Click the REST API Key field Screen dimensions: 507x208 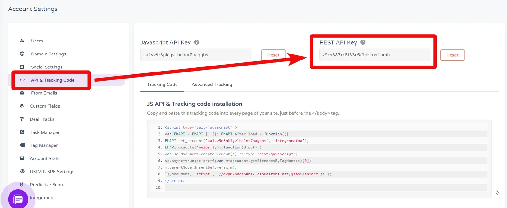(x=375, y=55)
